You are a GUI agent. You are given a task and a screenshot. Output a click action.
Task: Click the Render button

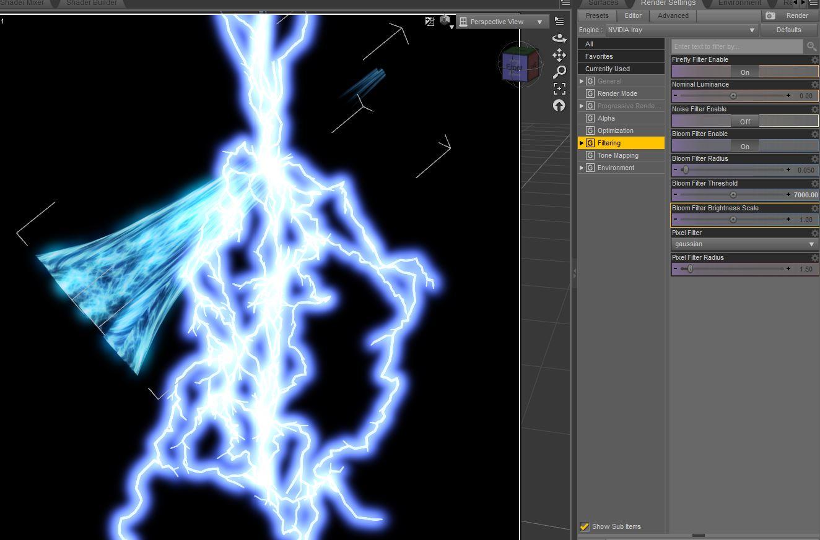pos(789,15)
